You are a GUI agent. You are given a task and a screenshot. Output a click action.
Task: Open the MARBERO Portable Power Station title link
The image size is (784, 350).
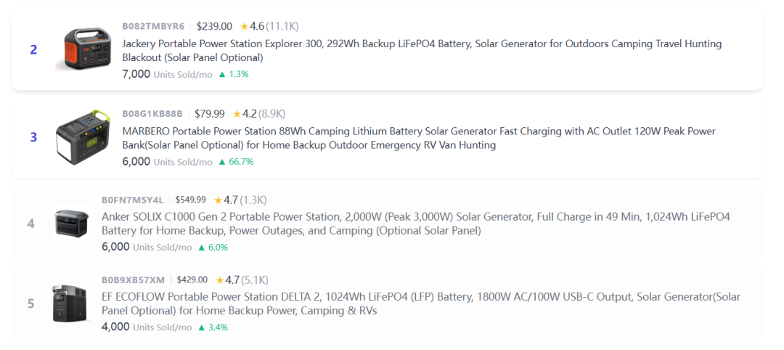pos(419,138)
